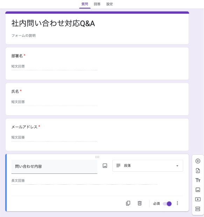The width and height of the screenshot is (204, 217).
Task: Click the 必須 label text
Action: click(156, 204)
